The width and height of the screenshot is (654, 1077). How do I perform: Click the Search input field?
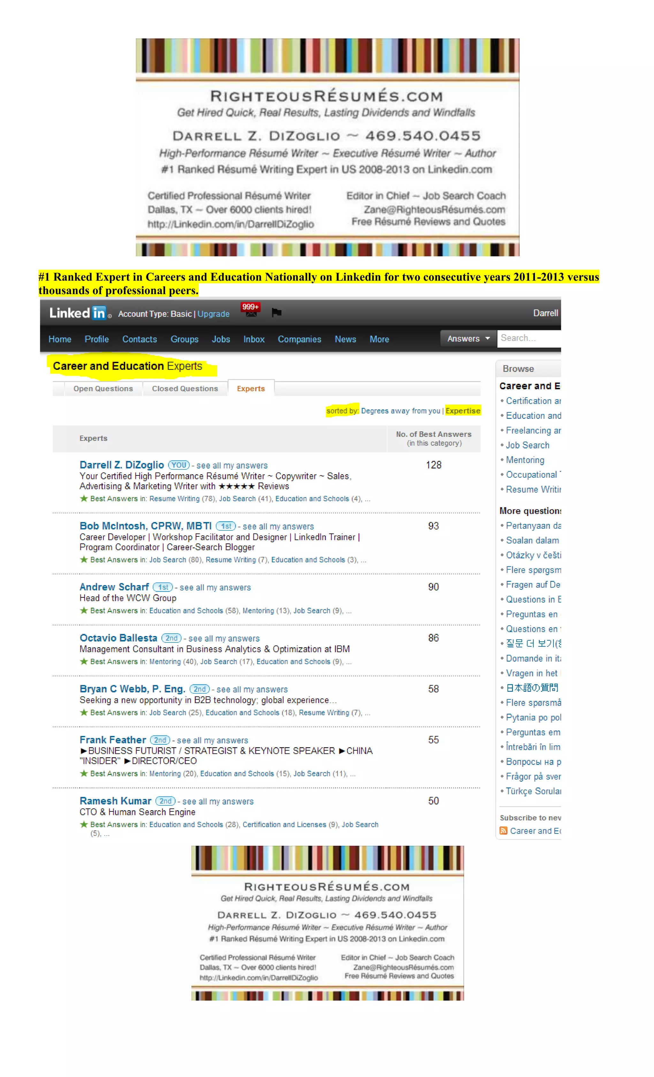(529, 338)
